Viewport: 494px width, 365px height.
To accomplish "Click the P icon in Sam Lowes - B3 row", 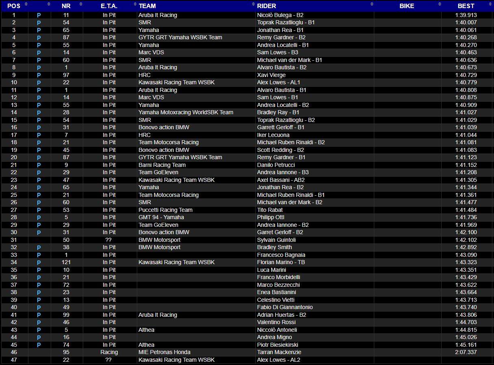I will click(x=39, y=53).
